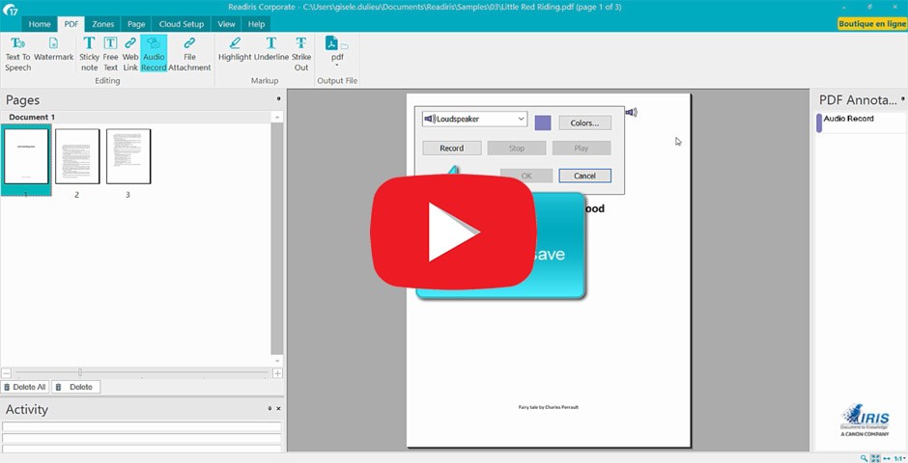Screen dimensions: 908x463
Task: Open the Help ribbon tab
Action: [257, 24]
